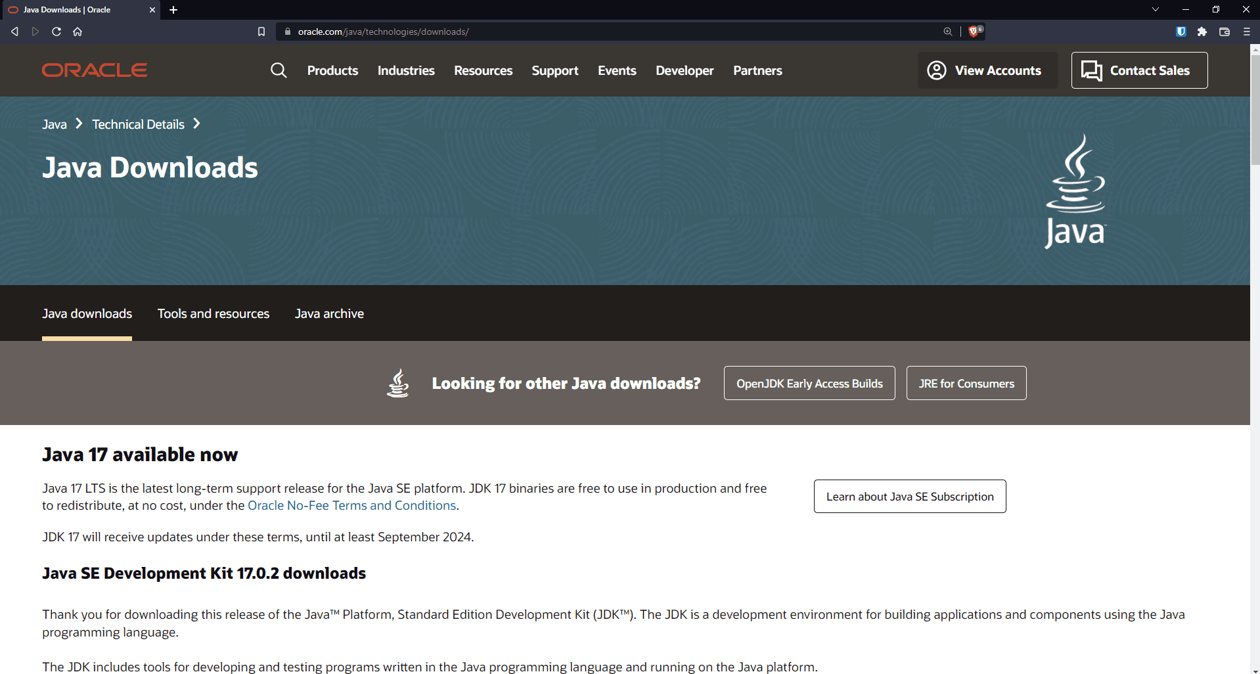This screenshot has height=674, width=1260.
Task: Click the chevron after Technical Details
Action: pos(196,124)
